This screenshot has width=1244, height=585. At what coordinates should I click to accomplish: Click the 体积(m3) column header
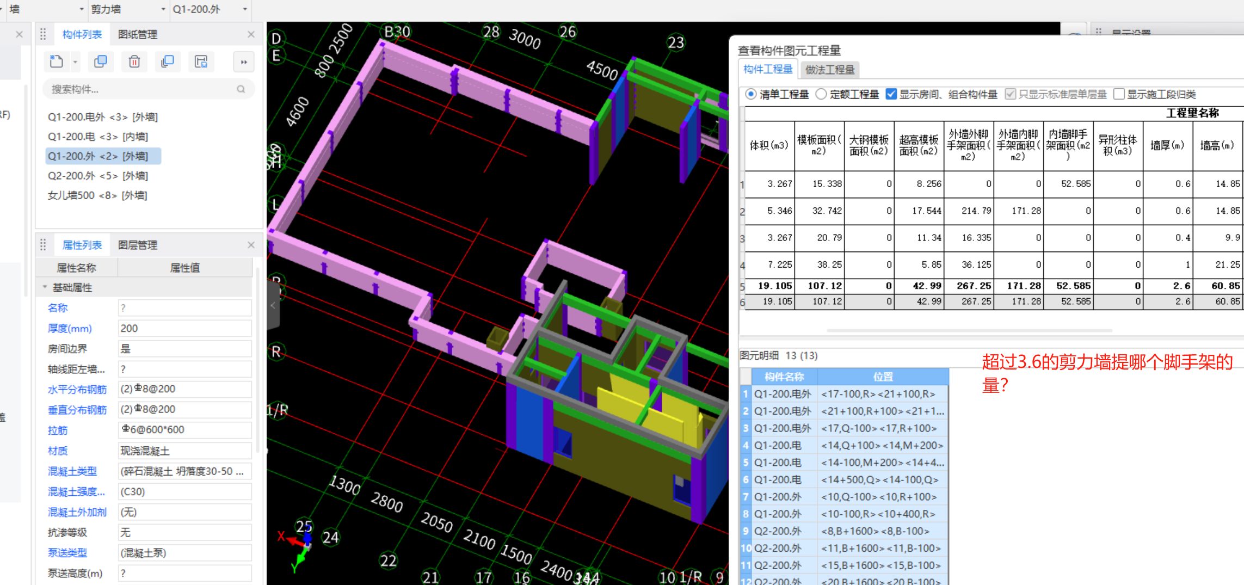(x=769, y=145)
